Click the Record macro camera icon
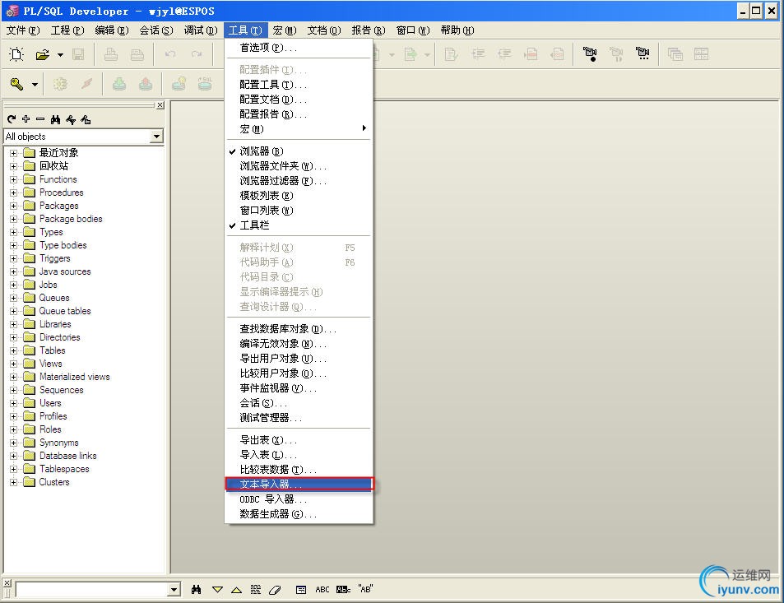This screenshot has width=784, height=603. (590, 53)
